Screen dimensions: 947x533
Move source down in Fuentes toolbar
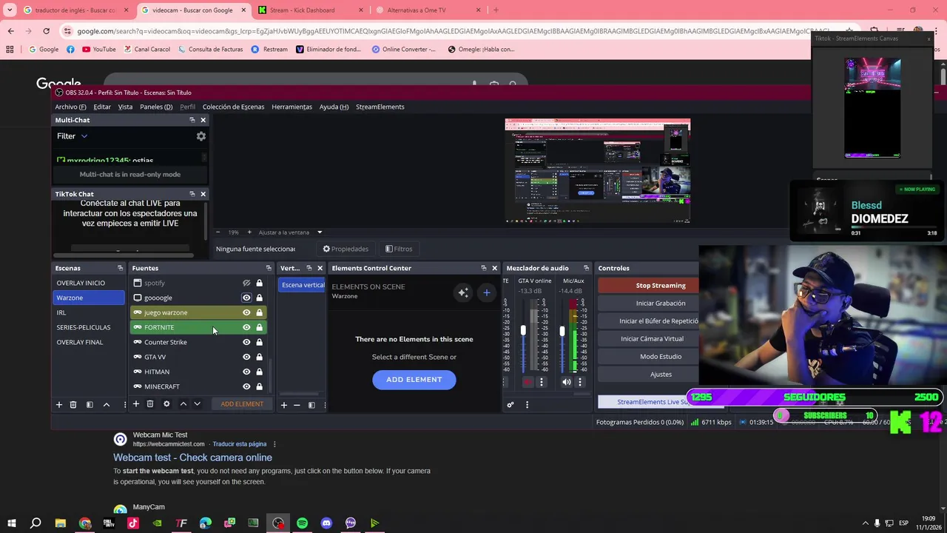click(x=197, y=403)
